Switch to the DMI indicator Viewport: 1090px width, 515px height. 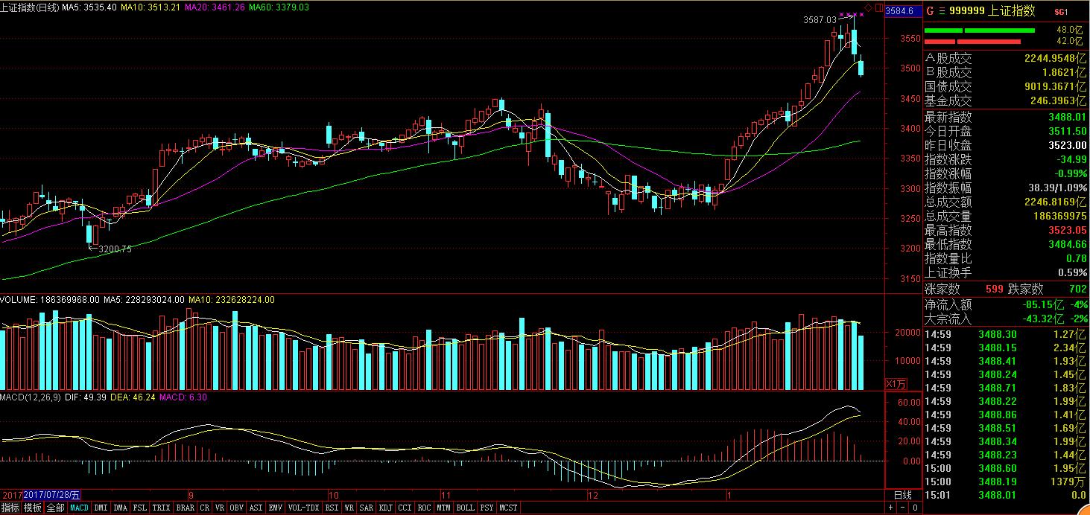coord(101,508)
